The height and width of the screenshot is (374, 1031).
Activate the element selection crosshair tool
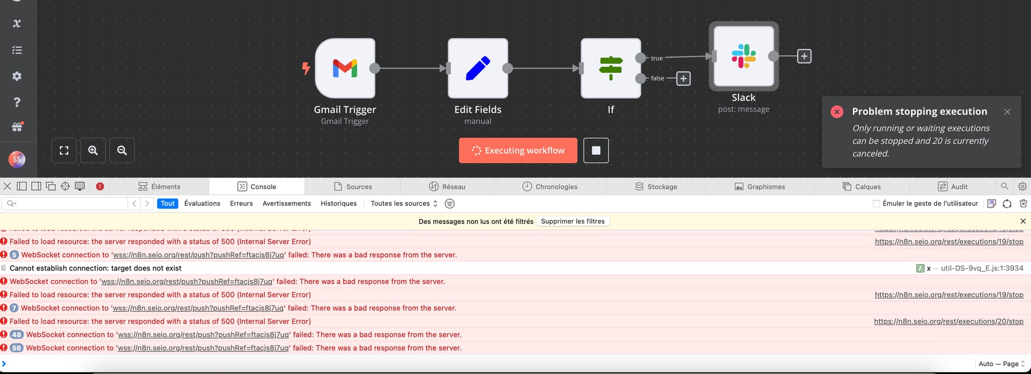[66, 186]
